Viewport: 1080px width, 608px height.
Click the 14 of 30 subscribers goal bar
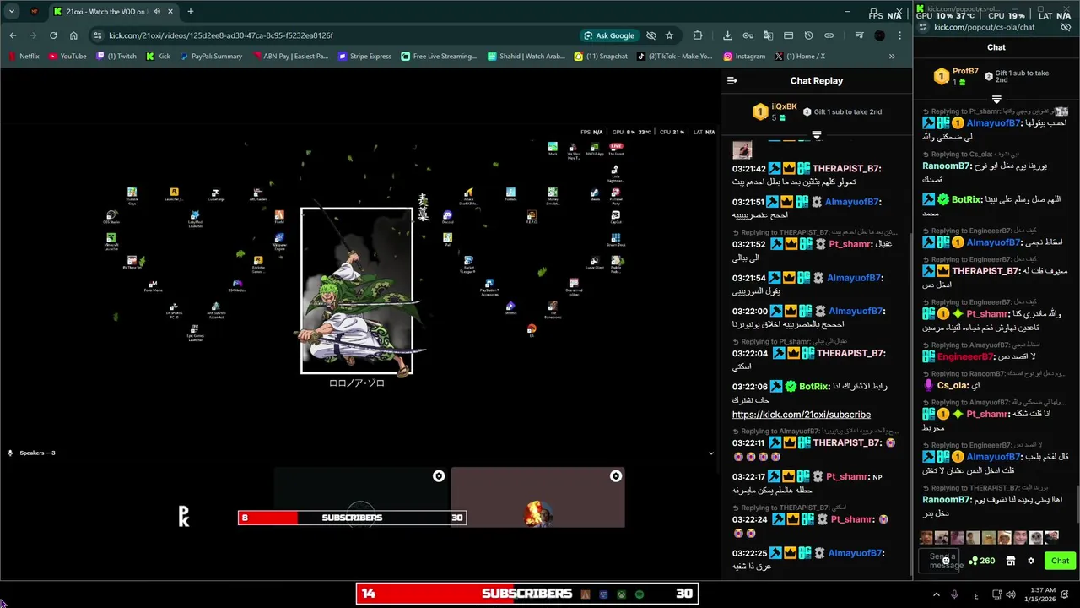click(x=527, y=594)
